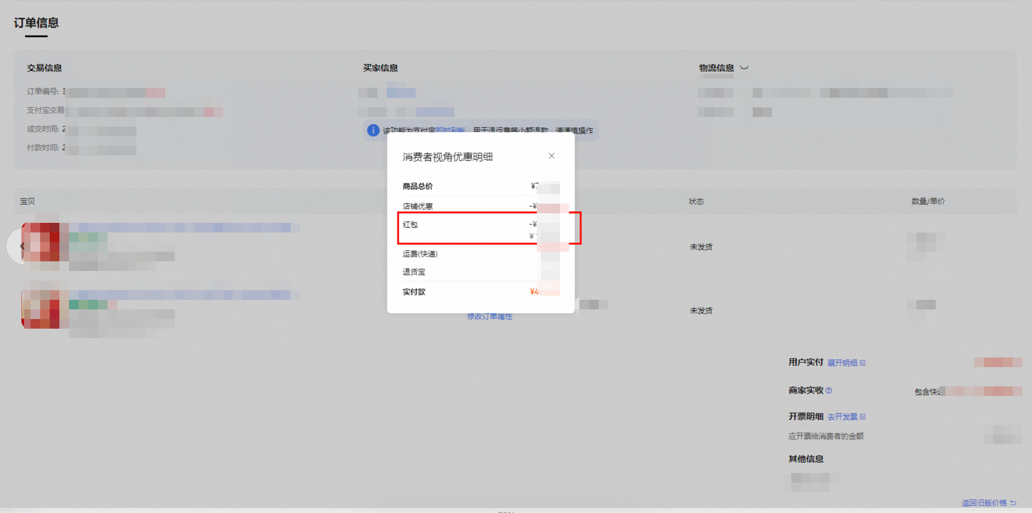Viewport: 1032px width, 513px height.
Task: Click second item's 未发货 status
Action: (x=701, y=311)
